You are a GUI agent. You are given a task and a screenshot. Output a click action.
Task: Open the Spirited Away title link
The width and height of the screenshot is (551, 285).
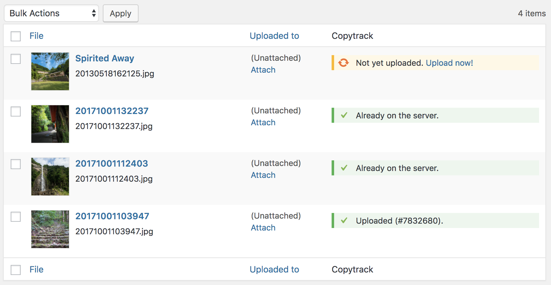click(x=105, y=58)
